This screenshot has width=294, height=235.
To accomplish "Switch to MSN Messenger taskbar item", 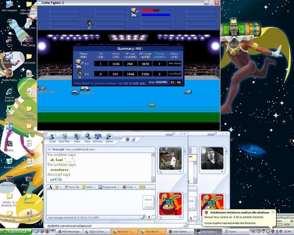I will coord(68,232).
